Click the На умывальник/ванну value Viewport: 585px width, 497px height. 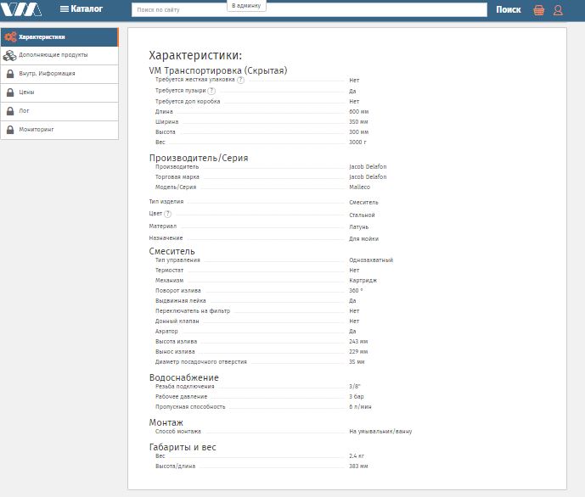[380, 432]
